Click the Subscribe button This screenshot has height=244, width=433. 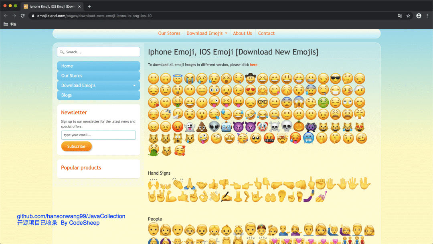pos(76,146)
